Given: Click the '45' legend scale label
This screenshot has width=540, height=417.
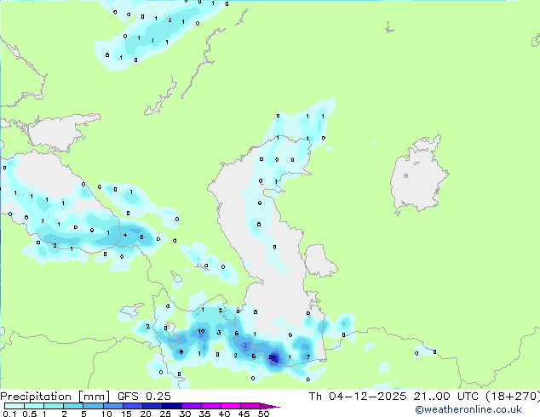Looking at the screenshot, I should click(244, 414).
